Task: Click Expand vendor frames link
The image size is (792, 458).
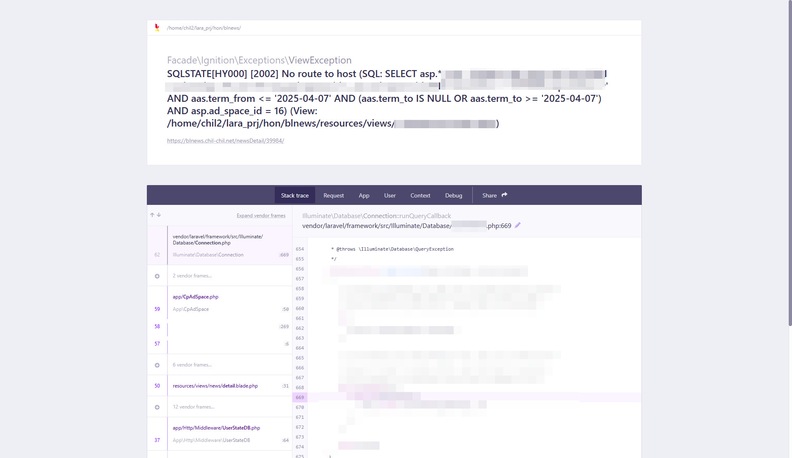Action: click(x=261, y=216)
